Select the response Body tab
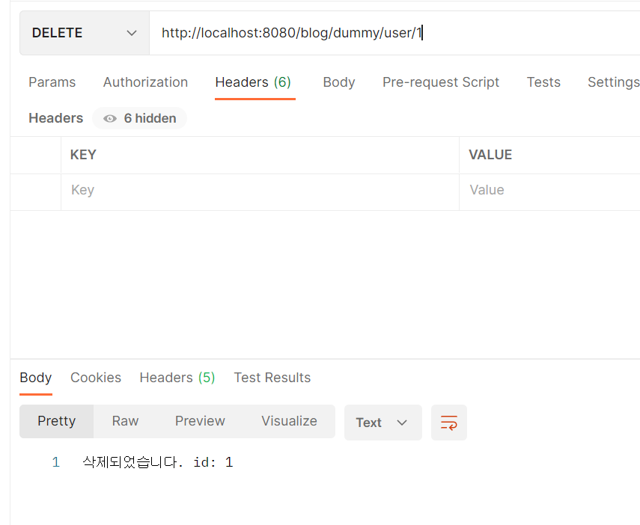The height and width of the screenshot is (525, 640). tap(35, 378)
